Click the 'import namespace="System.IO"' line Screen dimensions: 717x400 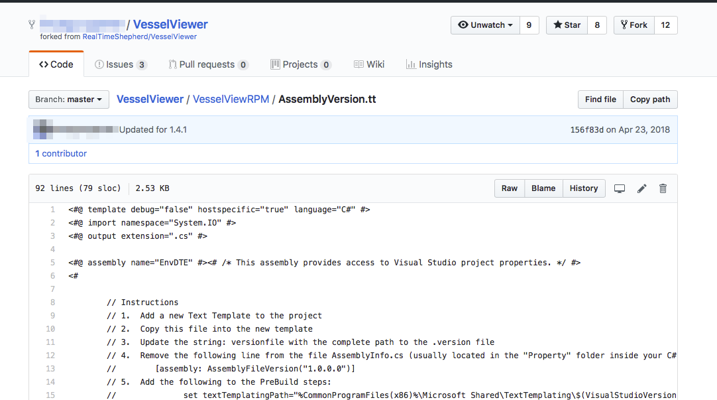(152, 223)
